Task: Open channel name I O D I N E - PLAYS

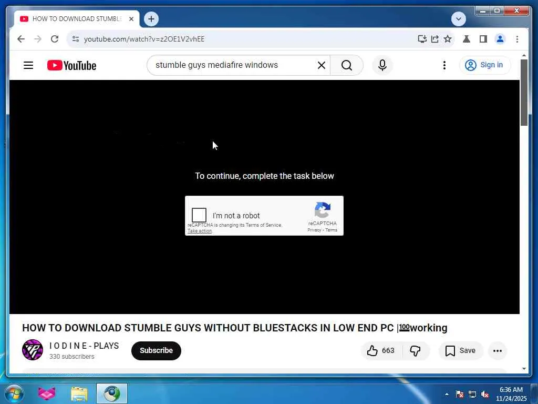Action: click(x=84, y=346)
